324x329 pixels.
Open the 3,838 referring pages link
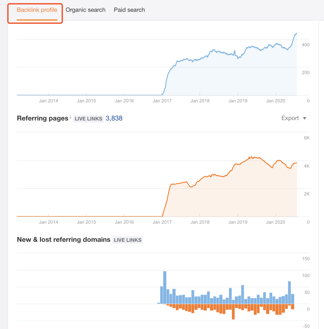click(114, 118)
